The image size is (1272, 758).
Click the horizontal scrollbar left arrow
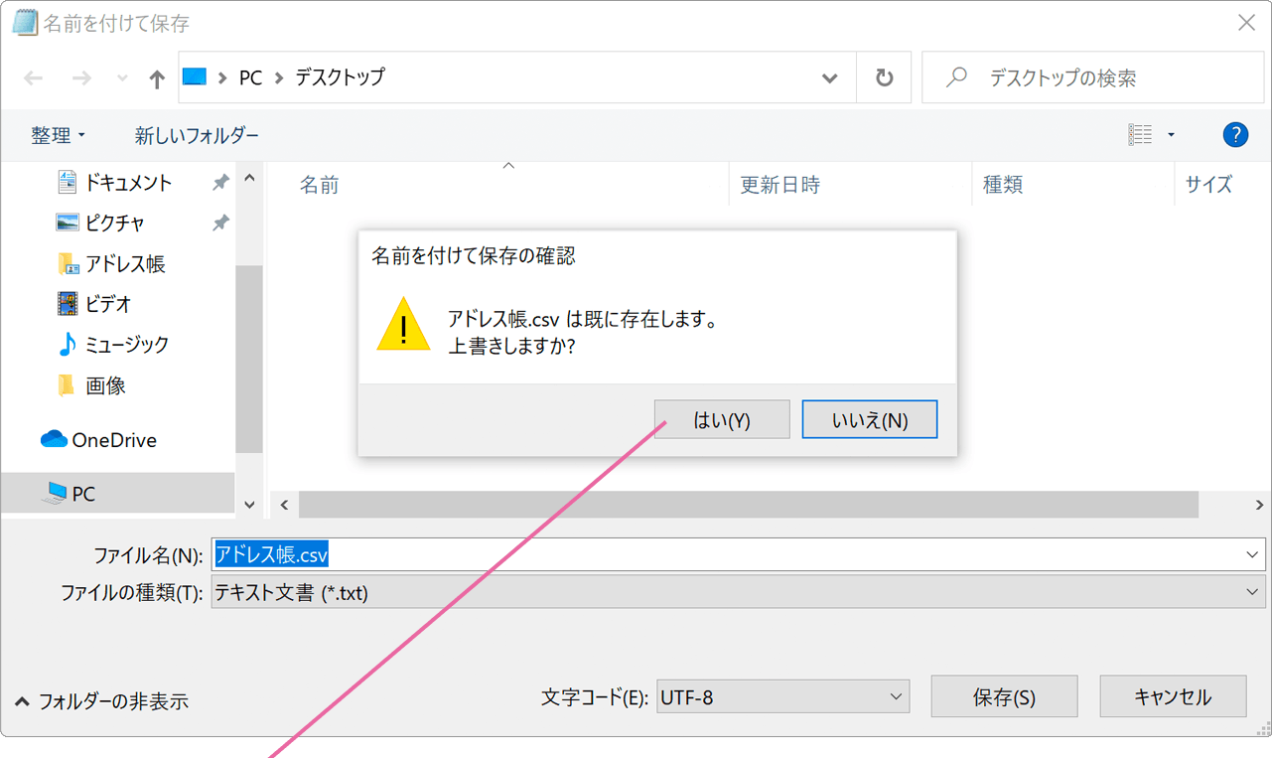(x=285, y=505)
